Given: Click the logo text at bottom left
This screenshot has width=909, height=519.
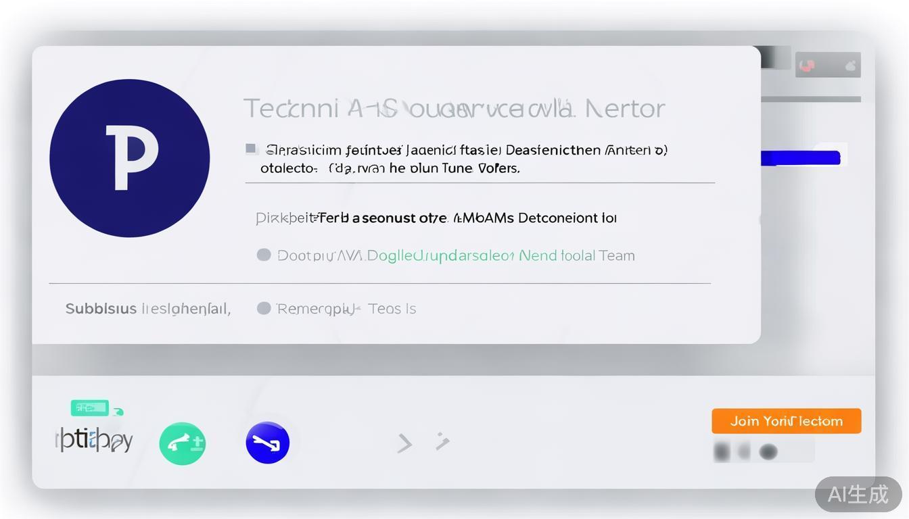Looking at the screenshot, I should pos(94,441).
